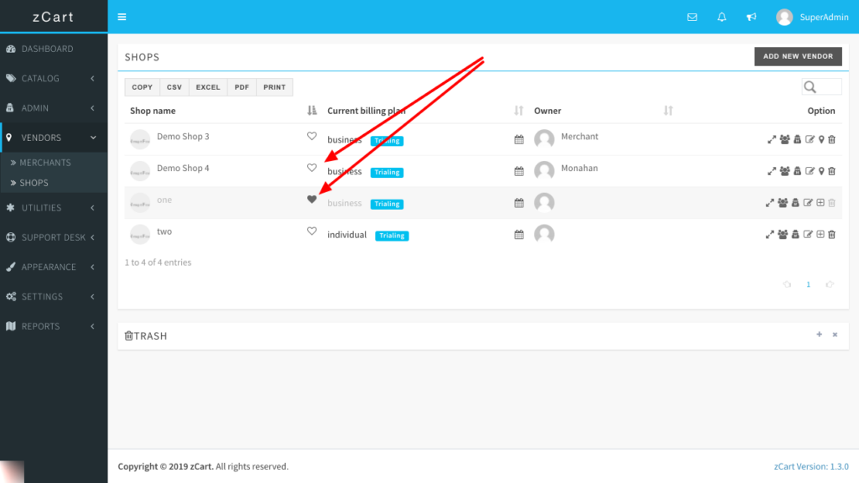Click calendar icon in Demo Shop 4 row
The image size is (859, 483).
tap(518, 171)
